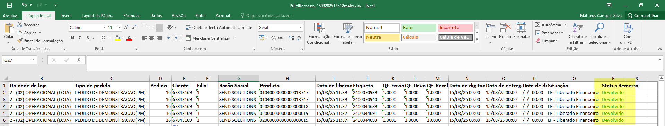Image resolution: width=665 pixels, height=126 pixels.
Task: Undo the last action
Action: pyautogui.click(x=24, y=5)
